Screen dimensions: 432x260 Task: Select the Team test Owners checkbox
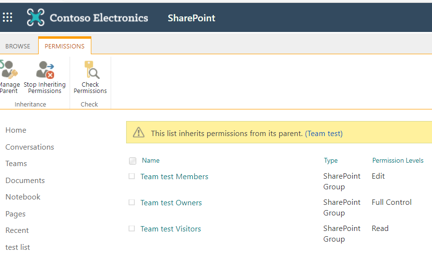click(x=131, y=203)
